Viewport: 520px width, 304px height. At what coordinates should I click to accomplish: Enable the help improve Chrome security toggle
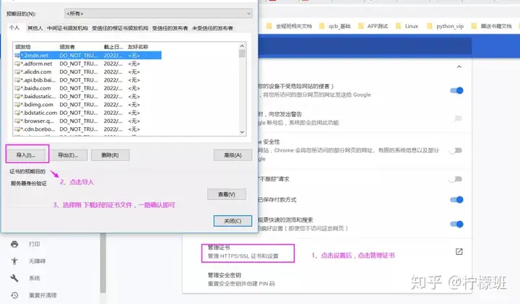click(456, 150)
